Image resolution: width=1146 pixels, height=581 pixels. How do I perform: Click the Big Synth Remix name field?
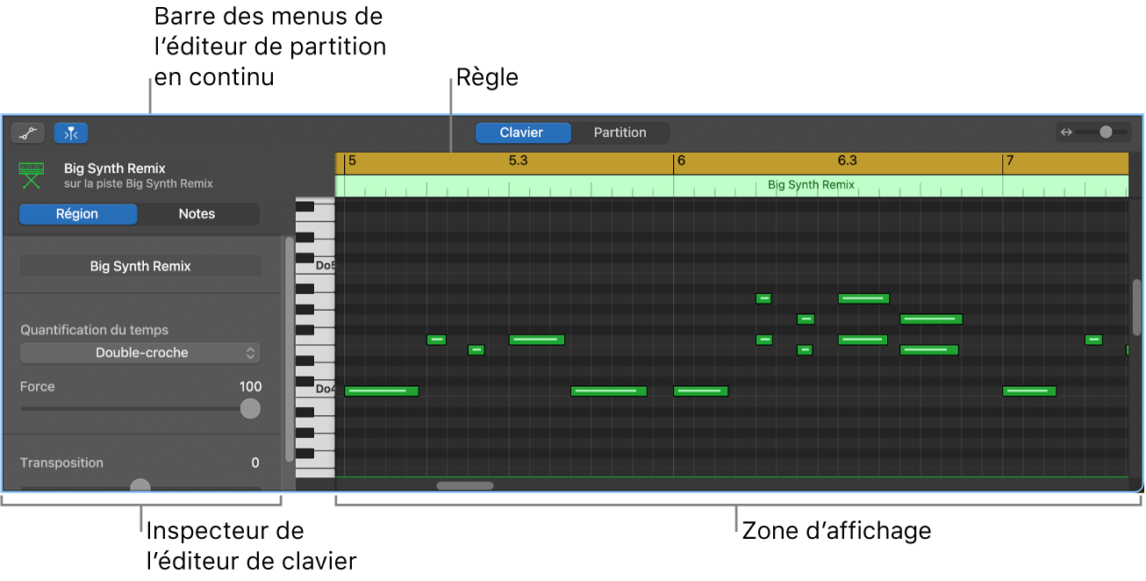tap(140, 266)
